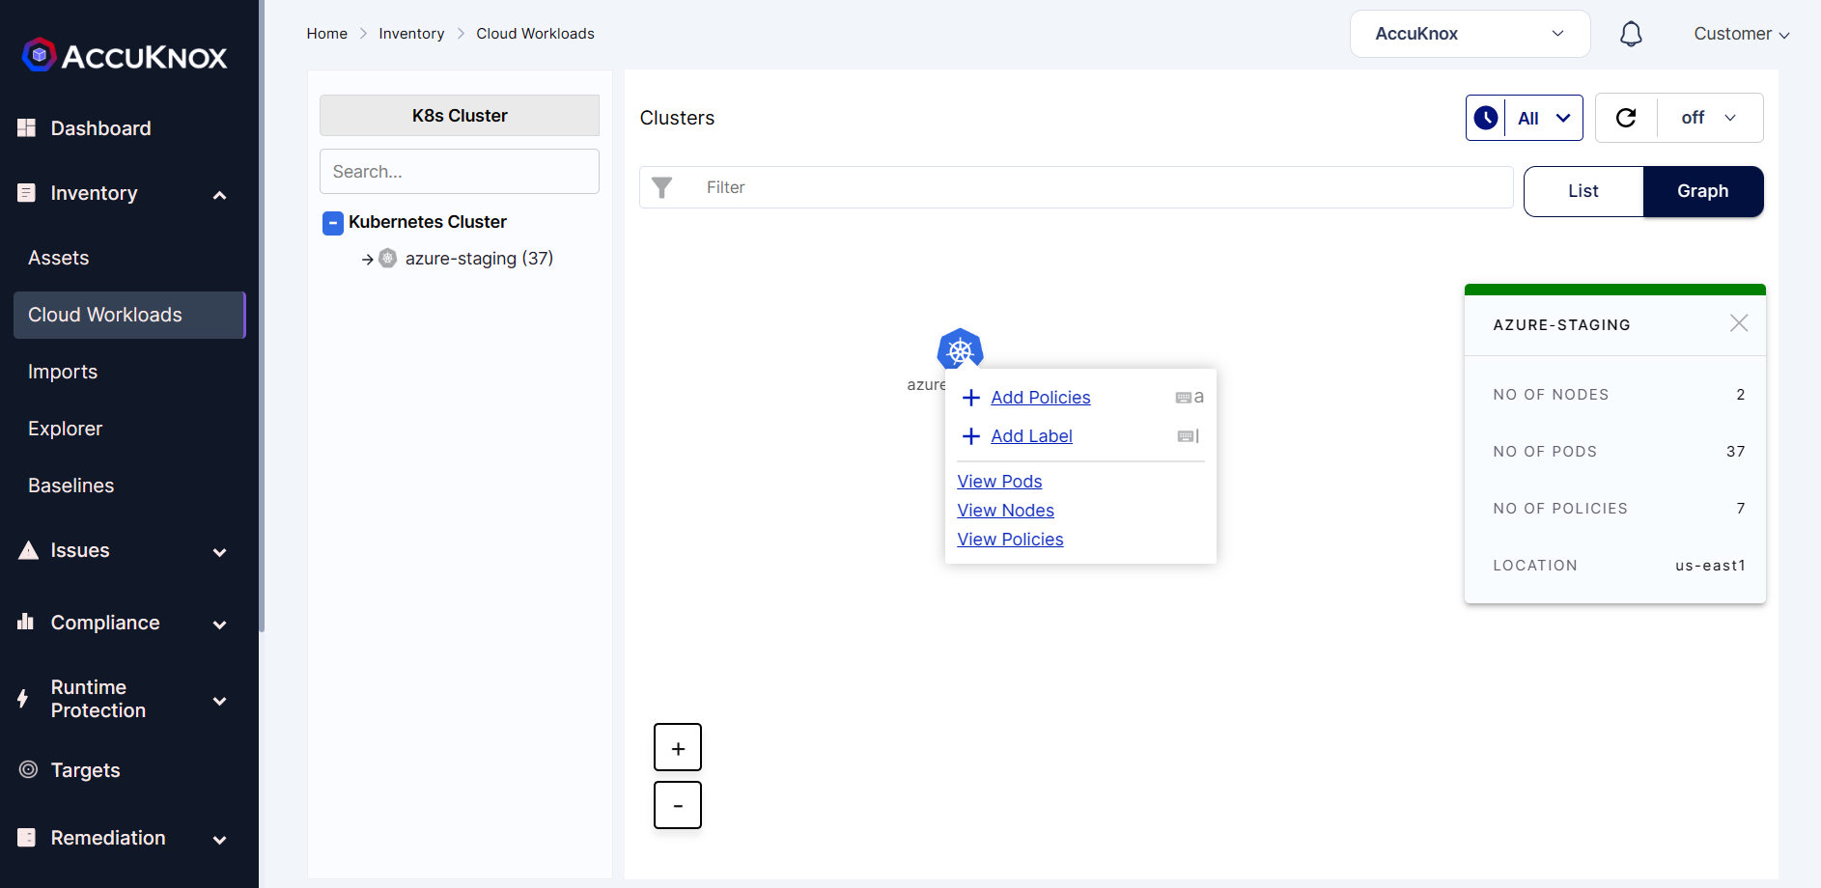Click the clock time range icon
This screenshot has height=888, width=1821.
pyautogui.click(x=1486, y=118)
